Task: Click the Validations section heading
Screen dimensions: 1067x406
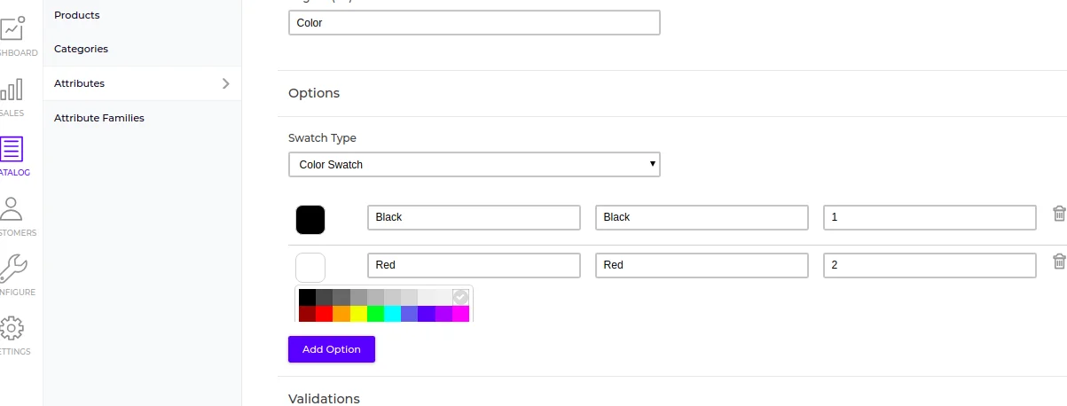Action: pyautogui.click(x=324, y=399)
